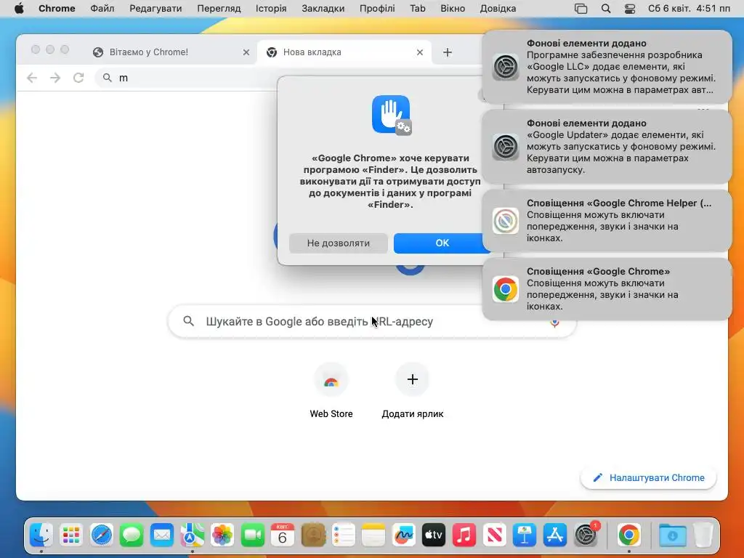This screenshot has width=744, height=558.
Task: Open Launchpad from the Dock
Action: (x=71, y=535)
